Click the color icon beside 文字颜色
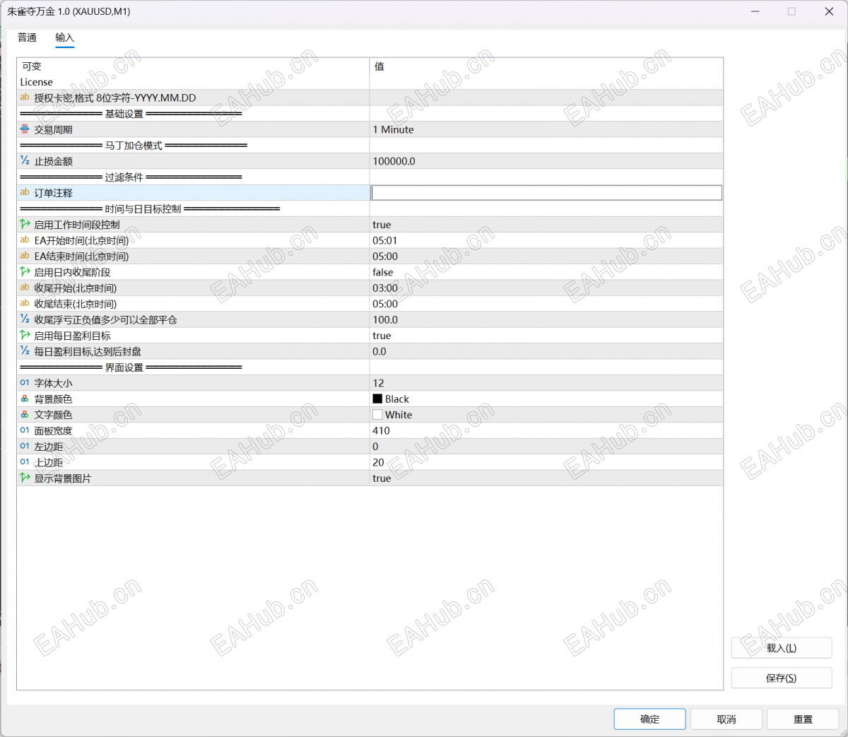Image resolution: width=848 pixels, height=737 pixels. [25, 415]
